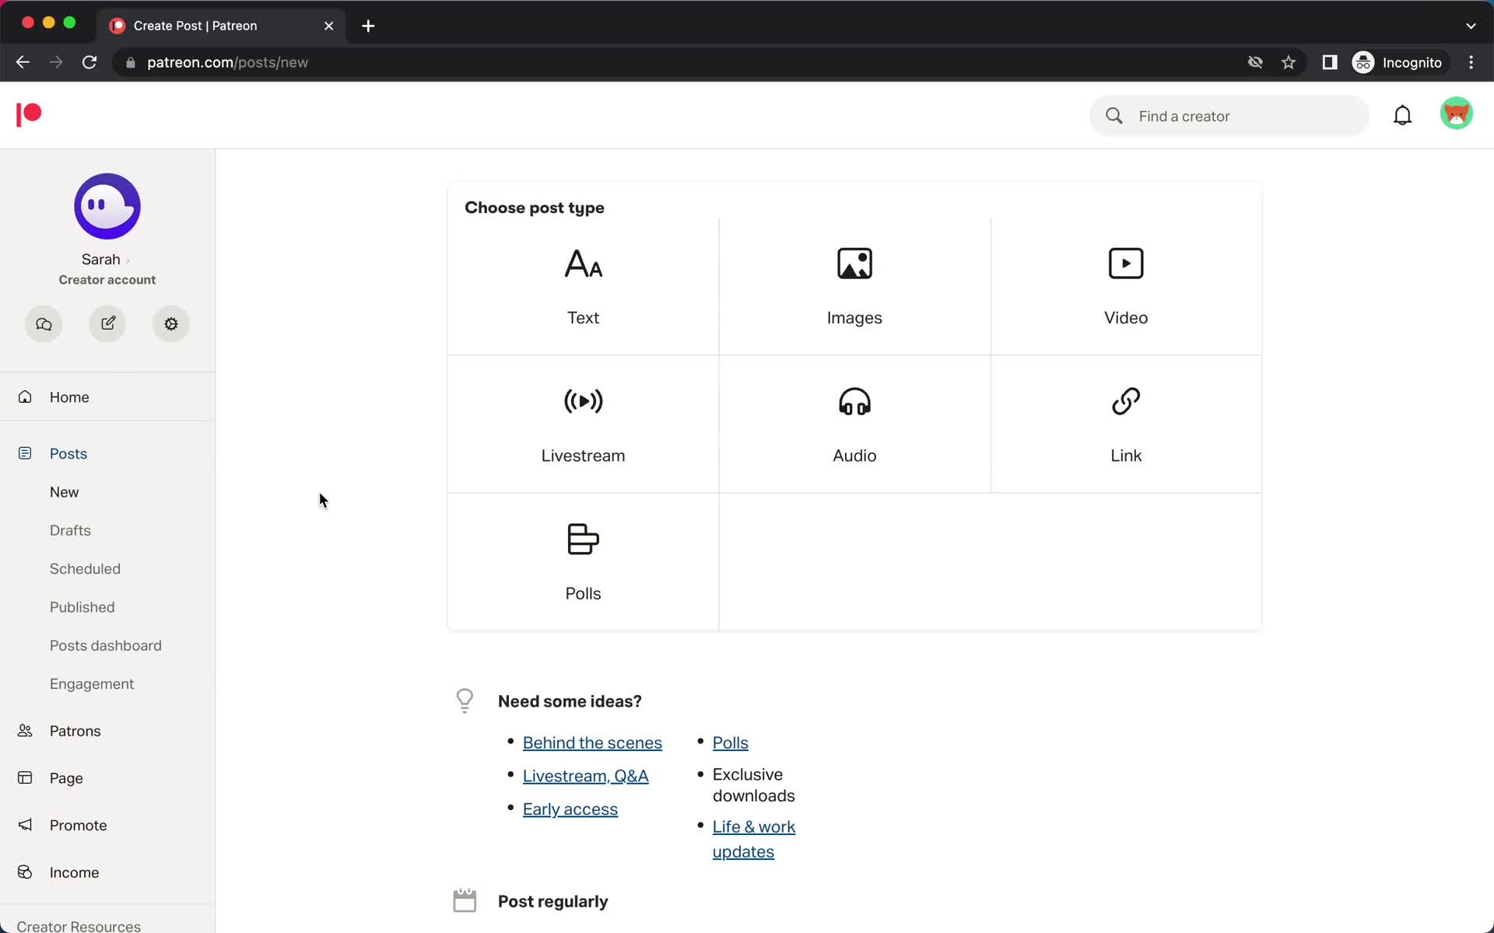The image size is (1494, 933).
Task: Open the Drafts section under Posts
Action: pos(70,530)
